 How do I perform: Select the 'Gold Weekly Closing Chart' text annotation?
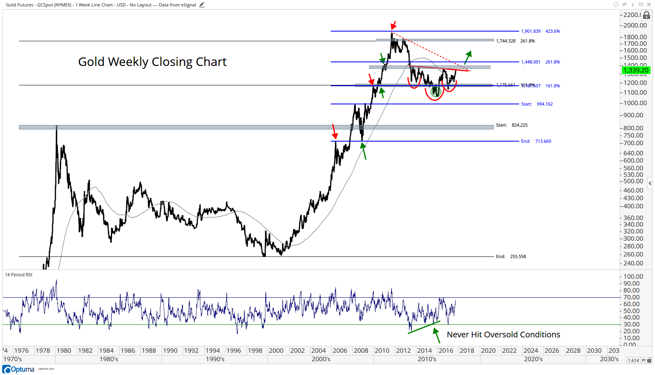point(152,62)
